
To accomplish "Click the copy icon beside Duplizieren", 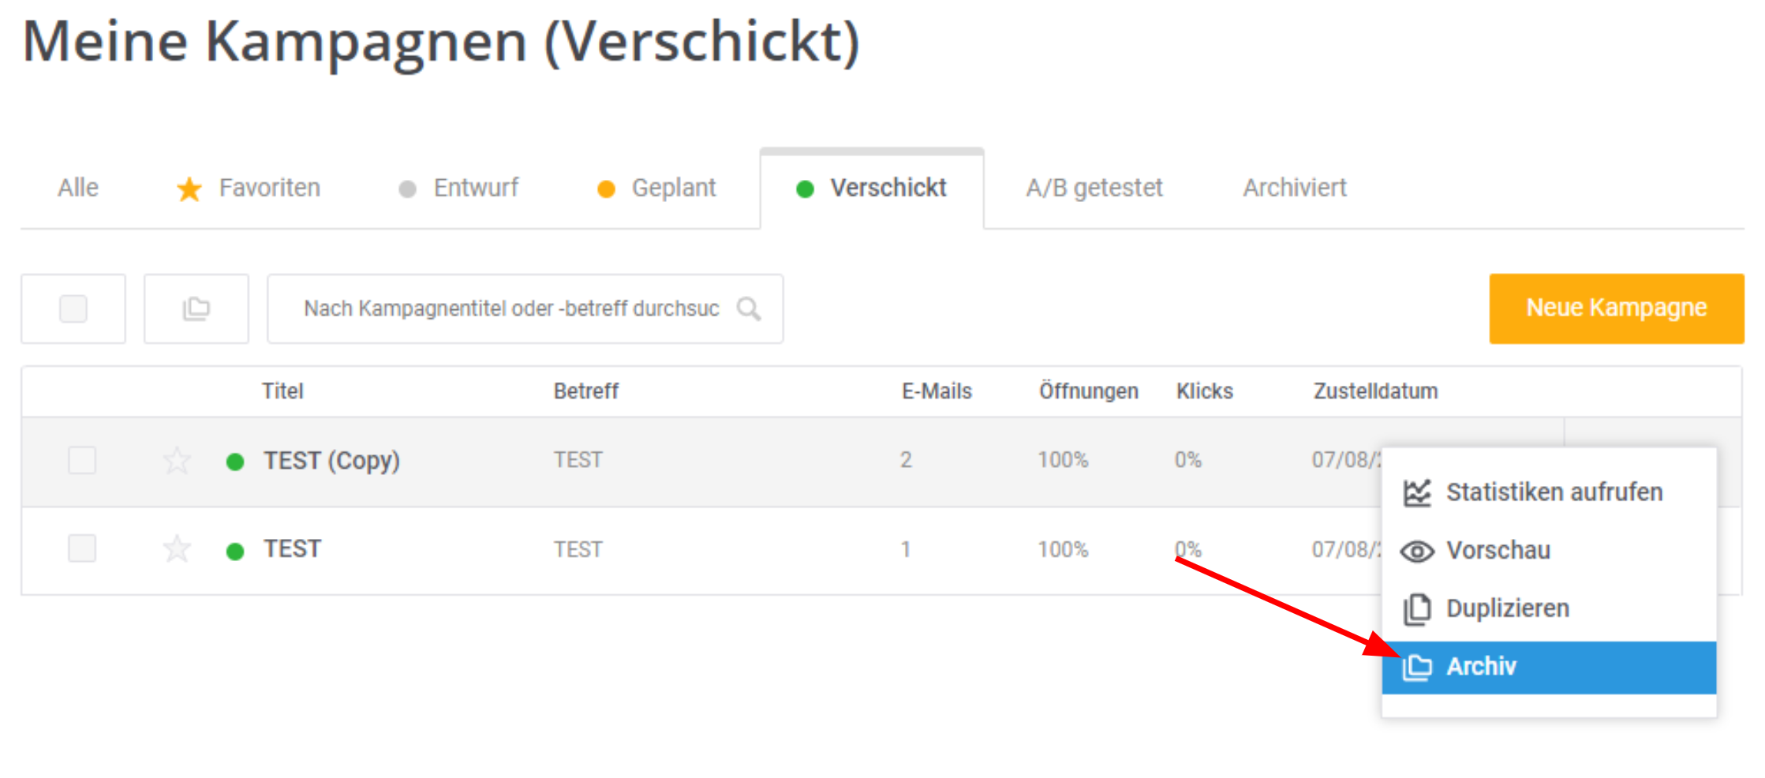I will (x=1417, y=609).
